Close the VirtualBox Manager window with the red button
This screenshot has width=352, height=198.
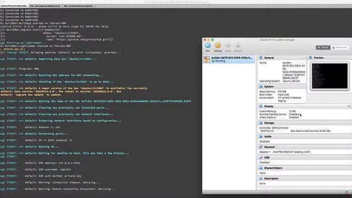(x=205, y=40)
